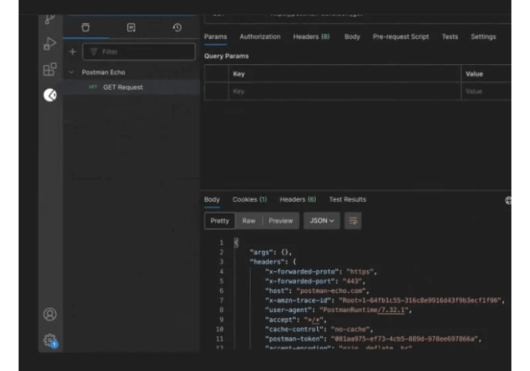Click the "x-amzn-trace-id" line
The width and height of the screenshot is (530, 371).
point(385,300)
